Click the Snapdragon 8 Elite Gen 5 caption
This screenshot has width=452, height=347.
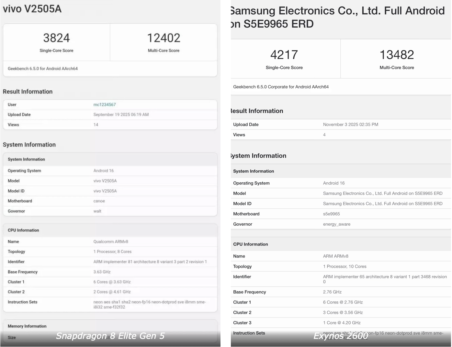pyautogui.click(x=110, y=336)
